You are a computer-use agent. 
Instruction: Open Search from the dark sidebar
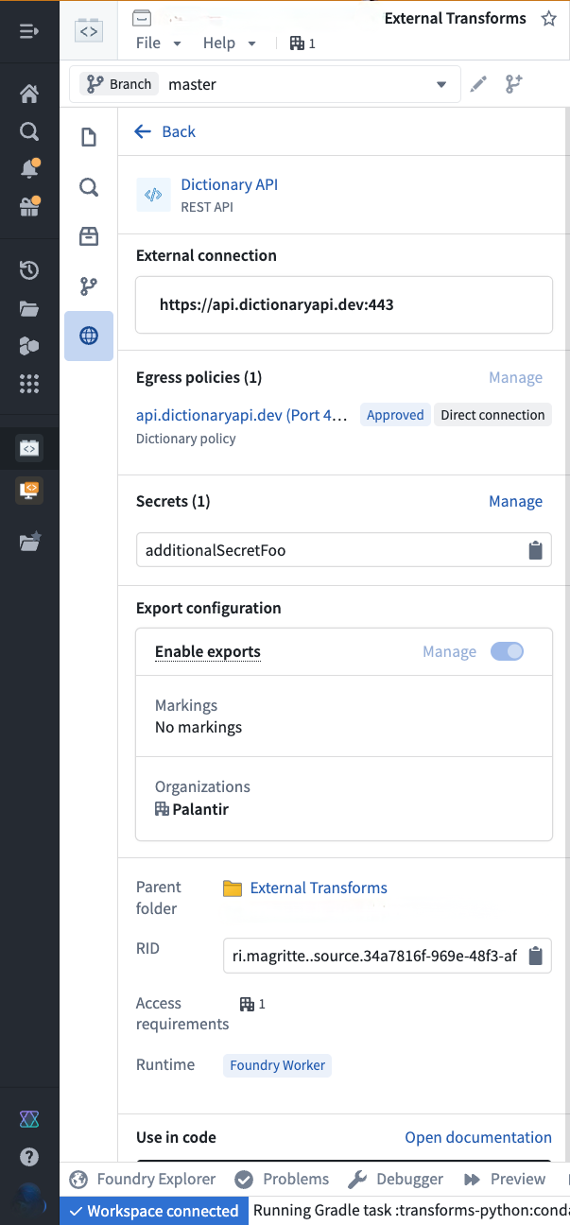pyautogui.click(x=29, y=131)
